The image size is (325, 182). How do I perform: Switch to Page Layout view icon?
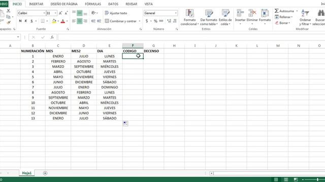(x=286, y=179)
